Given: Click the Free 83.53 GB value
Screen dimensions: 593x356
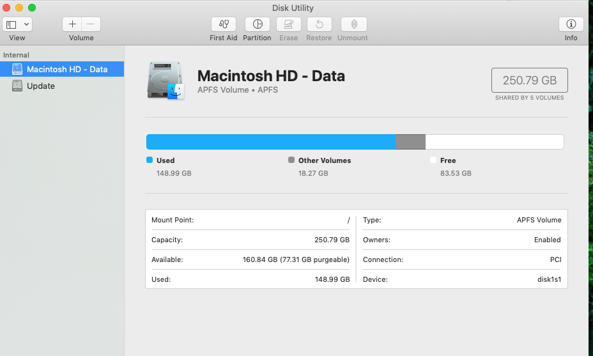Looking at the screenshot, I should pos(456,173).
